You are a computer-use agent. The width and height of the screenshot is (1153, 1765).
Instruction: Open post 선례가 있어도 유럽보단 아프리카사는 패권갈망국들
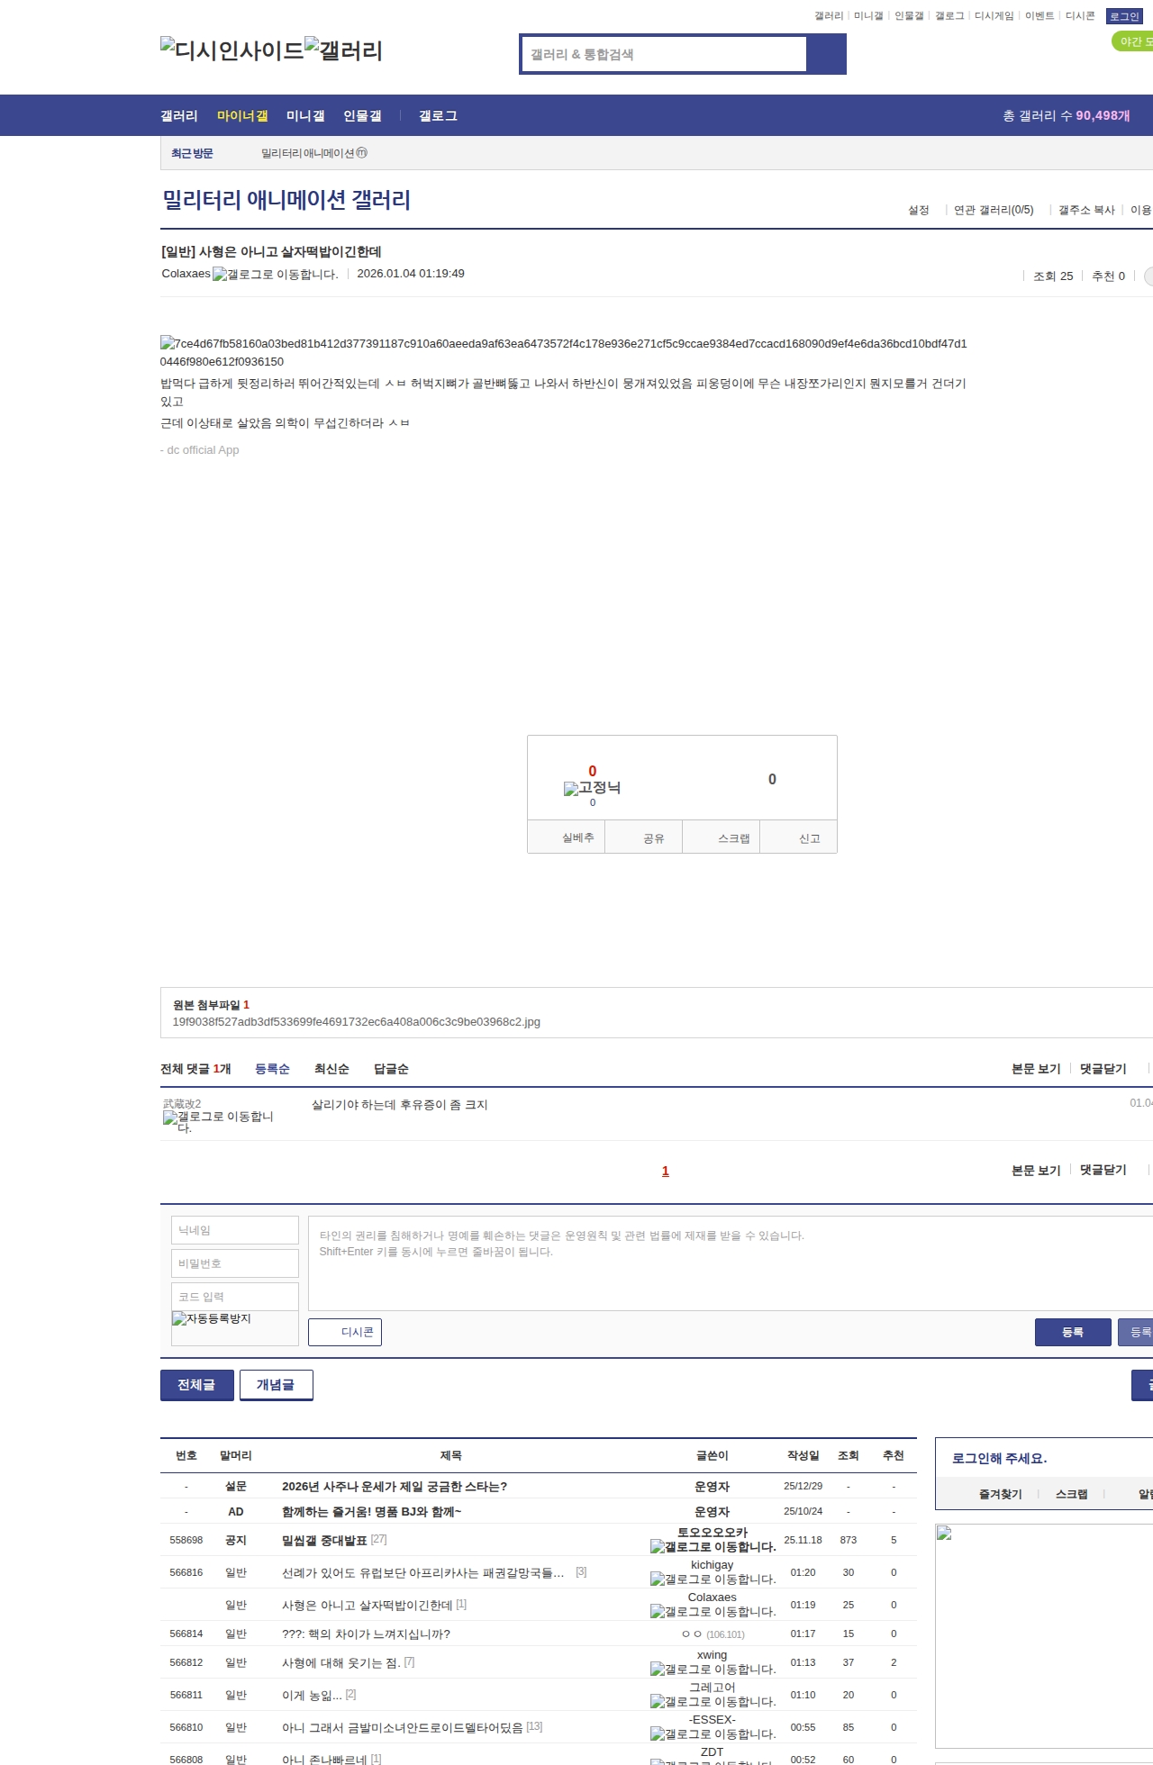(x=423, y=1573)
